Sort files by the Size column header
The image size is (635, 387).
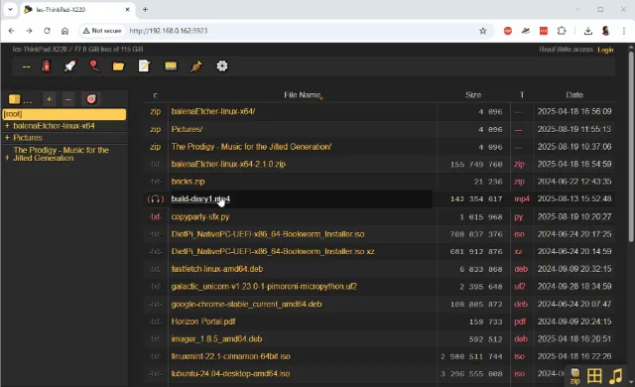[x=473, y=95]
